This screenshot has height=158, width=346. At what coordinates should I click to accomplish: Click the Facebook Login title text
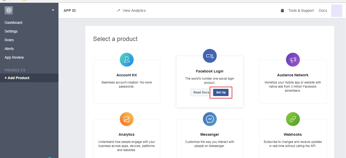pyautogui.click(x=210, y=71)
